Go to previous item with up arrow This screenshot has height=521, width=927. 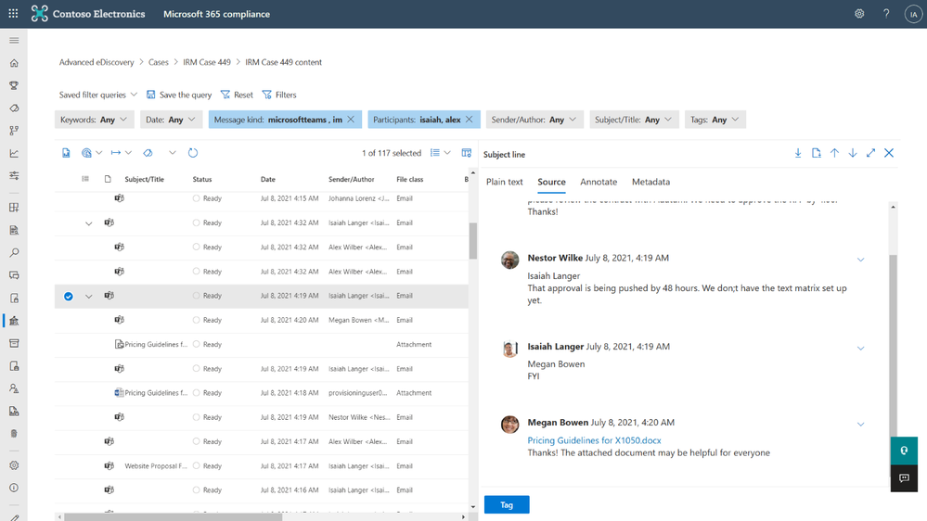tap(834, 153)
